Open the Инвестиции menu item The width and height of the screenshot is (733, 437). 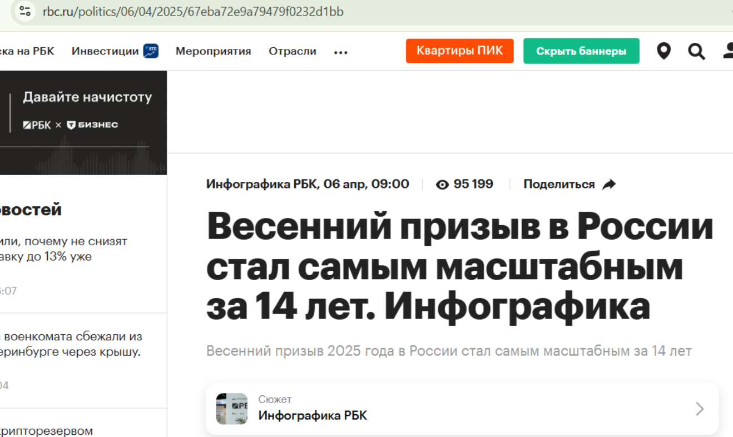pyautogui.click(x=105, y=51)
